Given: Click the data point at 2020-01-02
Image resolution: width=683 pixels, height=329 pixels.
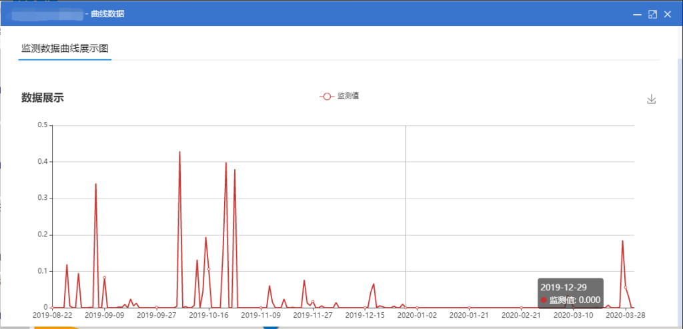Looking at the screenshot, I should 417,308.
